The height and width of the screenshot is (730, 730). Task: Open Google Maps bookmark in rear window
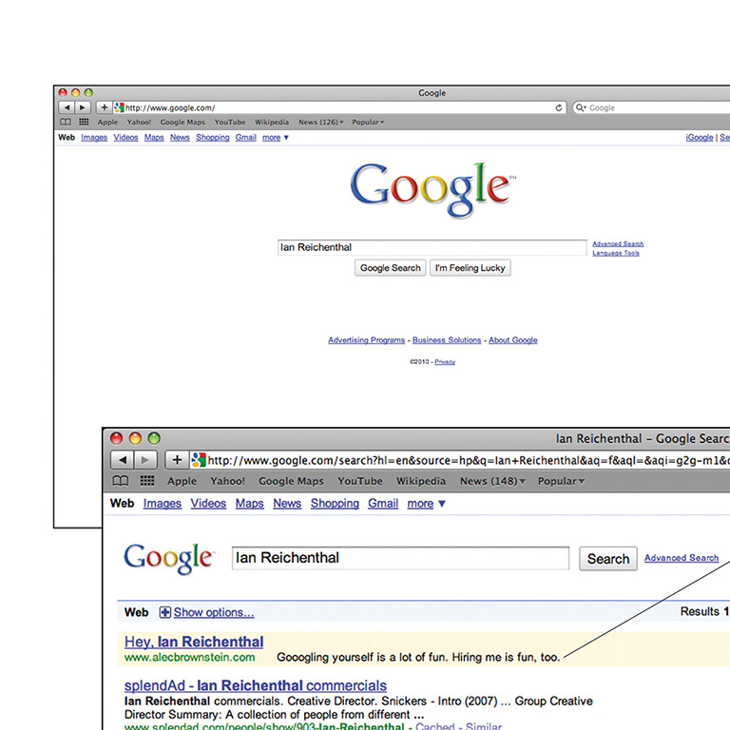(x=182, y=122)
